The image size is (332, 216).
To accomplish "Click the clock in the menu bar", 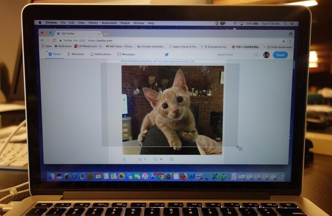I will point(271,24).
